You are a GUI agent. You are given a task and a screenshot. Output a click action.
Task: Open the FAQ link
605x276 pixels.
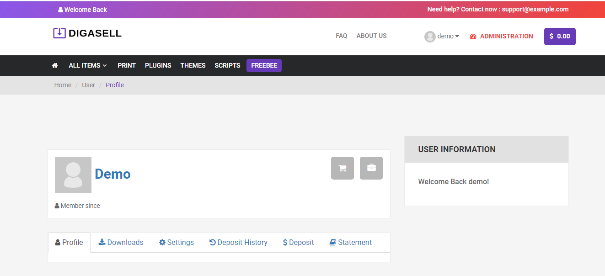pyautogui.click(x=342, y=36)
